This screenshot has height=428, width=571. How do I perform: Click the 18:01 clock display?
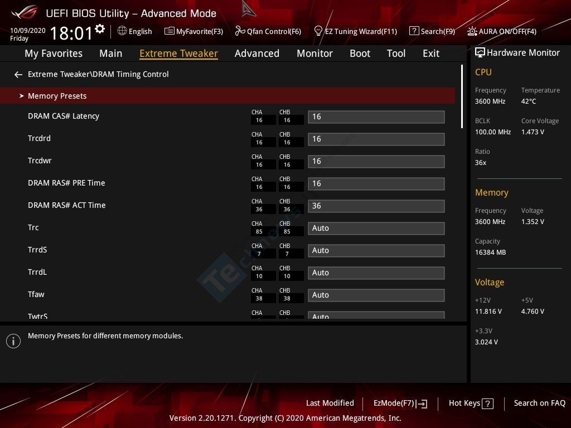pos(71,33)
